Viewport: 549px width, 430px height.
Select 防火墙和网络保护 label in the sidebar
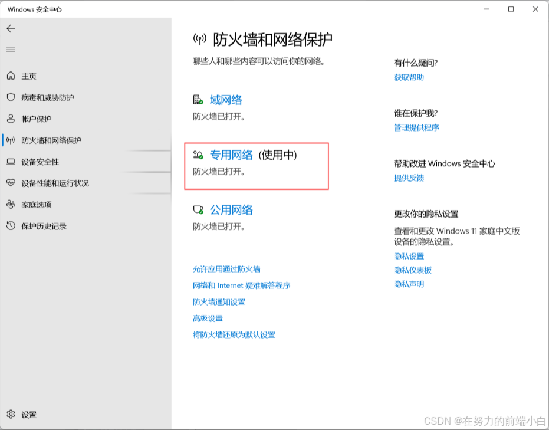click(51, 140)
